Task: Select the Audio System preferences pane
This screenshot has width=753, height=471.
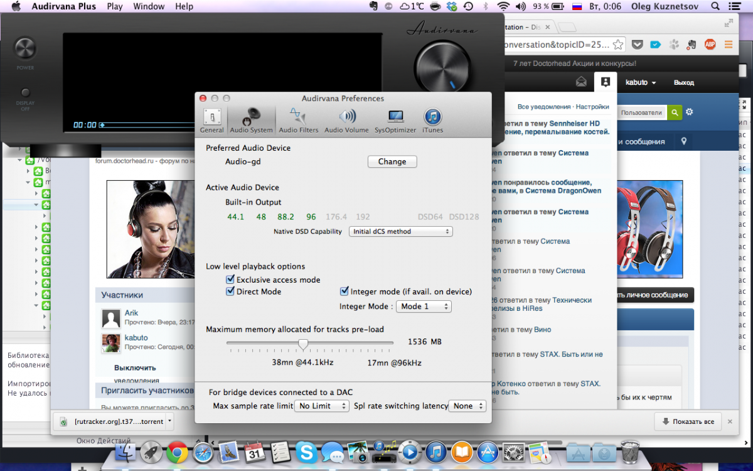Action: click(251, 121)
